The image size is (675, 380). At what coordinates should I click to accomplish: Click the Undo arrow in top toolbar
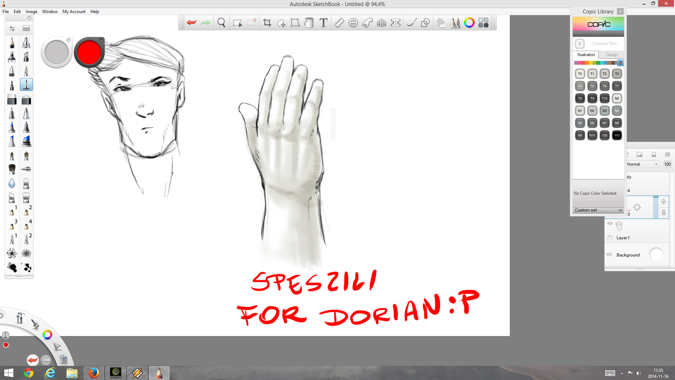point(191,23)
